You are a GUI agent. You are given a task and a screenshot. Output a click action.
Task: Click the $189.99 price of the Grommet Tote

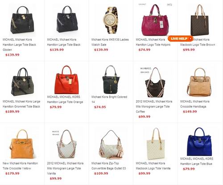tap(12, 111)
